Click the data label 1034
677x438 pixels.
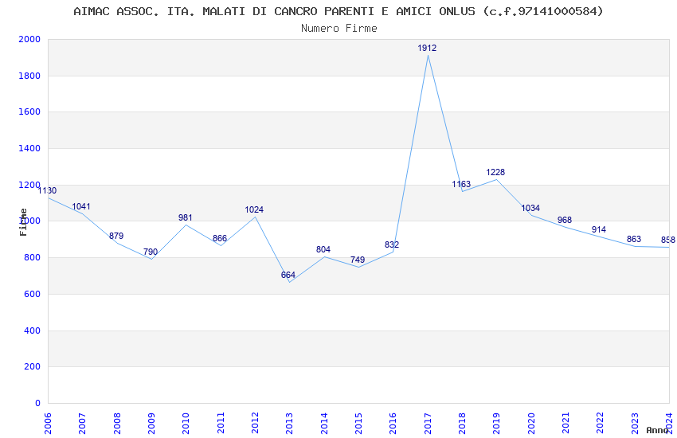coord(530,208)
